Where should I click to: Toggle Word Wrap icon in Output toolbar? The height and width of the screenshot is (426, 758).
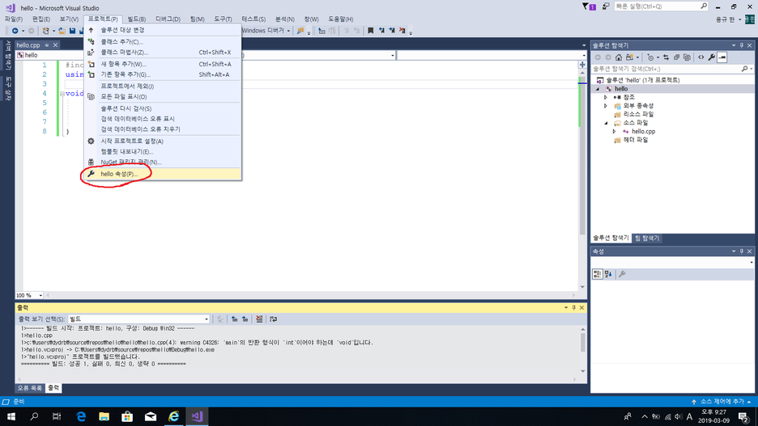(x=274, y=319)
